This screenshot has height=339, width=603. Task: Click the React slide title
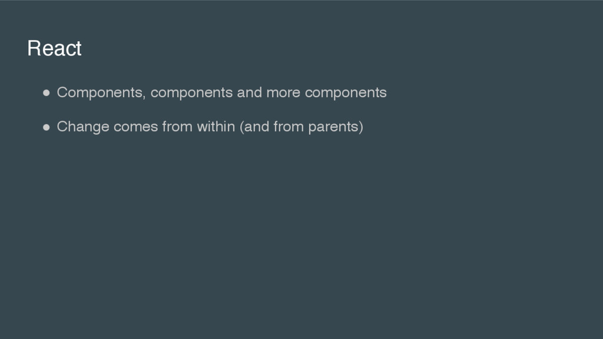(54, 48)
